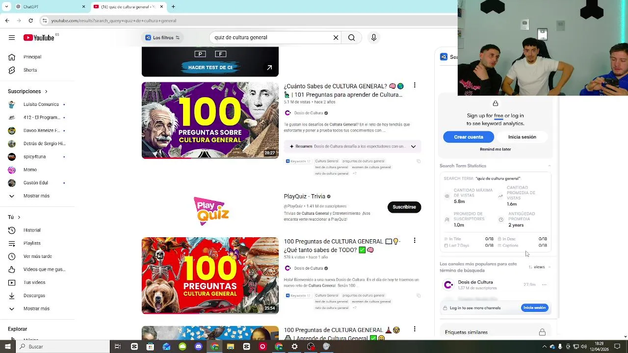Screen dimensions: 628x353
Task: Expand the Tú section chevron
Action: coord(19,217)
